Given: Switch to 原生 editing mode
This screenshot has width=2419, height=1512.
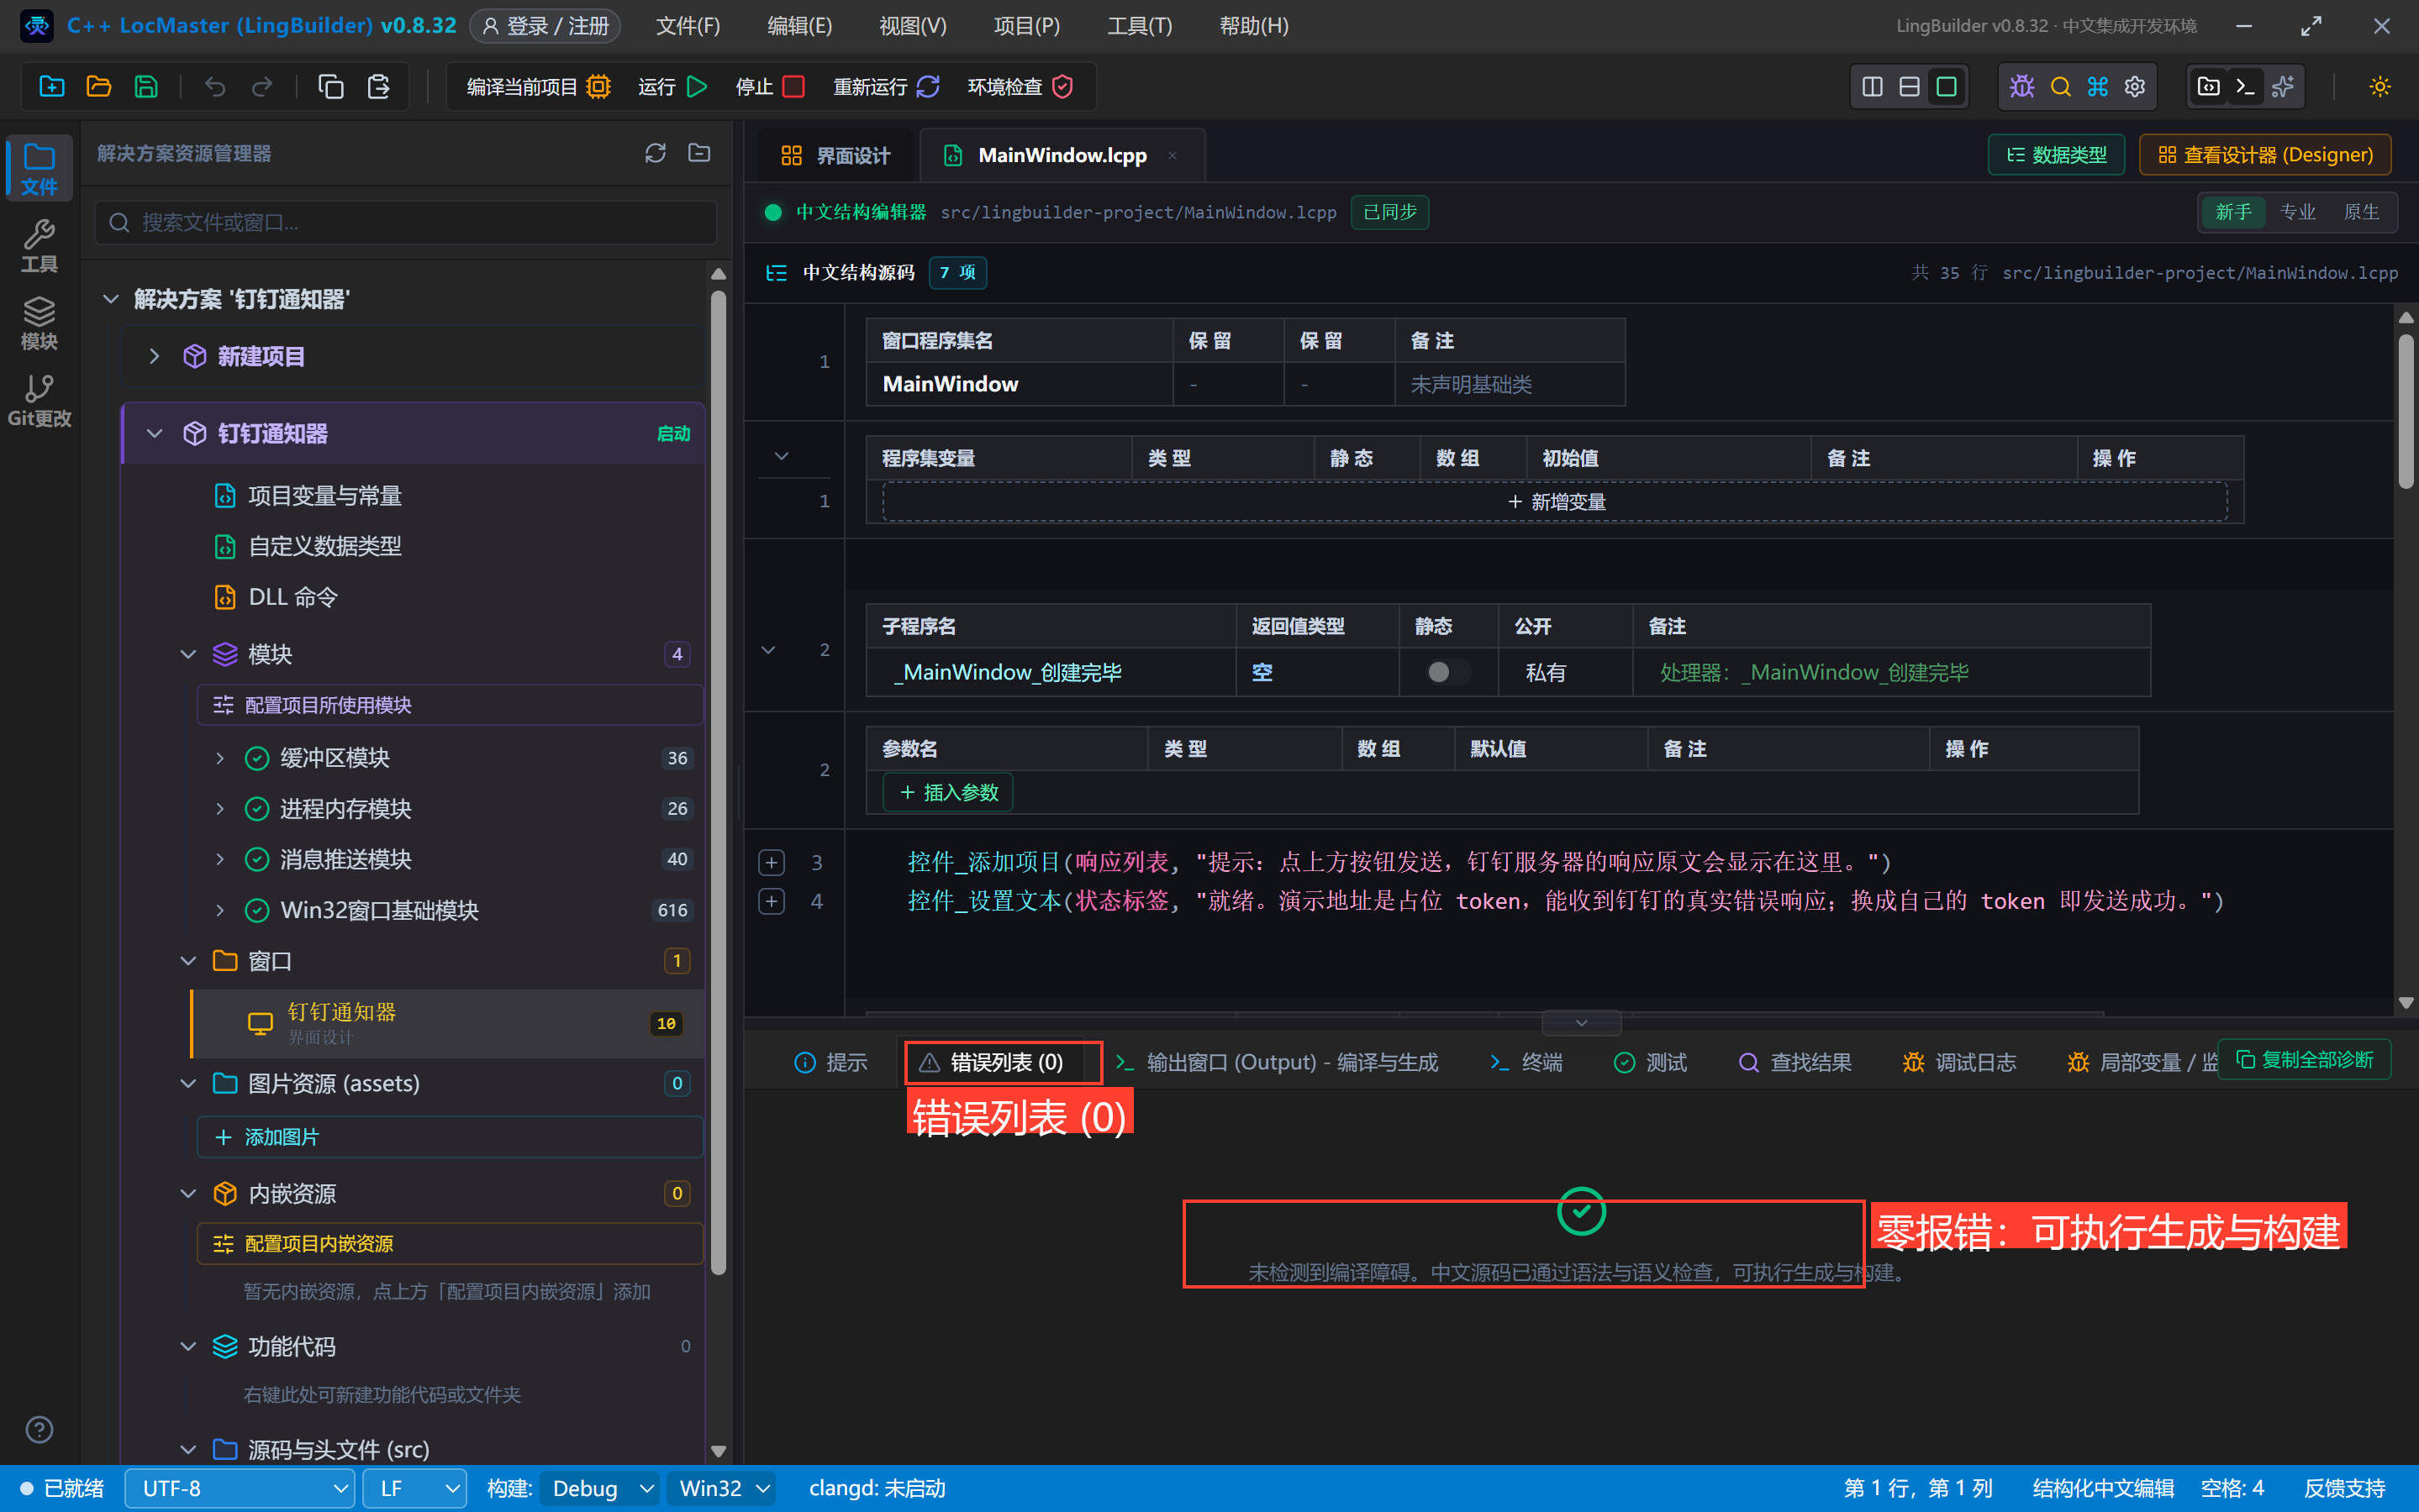Looking at the screenshot, I should [x=2361, y=212].
